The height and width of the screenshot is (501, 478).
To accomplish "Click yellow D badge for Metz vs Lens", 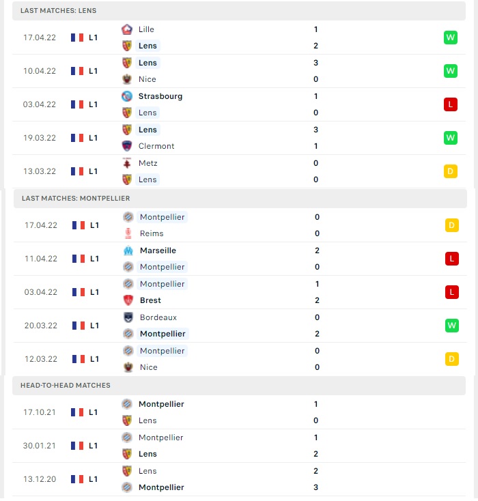I will pos(451,171).
